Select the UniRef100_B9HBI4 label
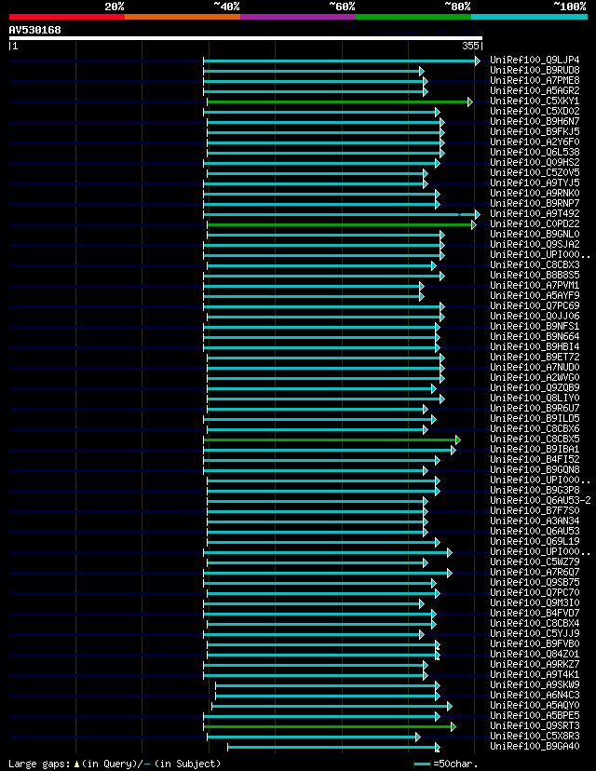 point(535,346)
